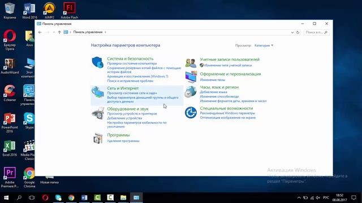Switch to Opera in the taskbar
The height and width of the screenshot is (203, 362).
[45, 197]
